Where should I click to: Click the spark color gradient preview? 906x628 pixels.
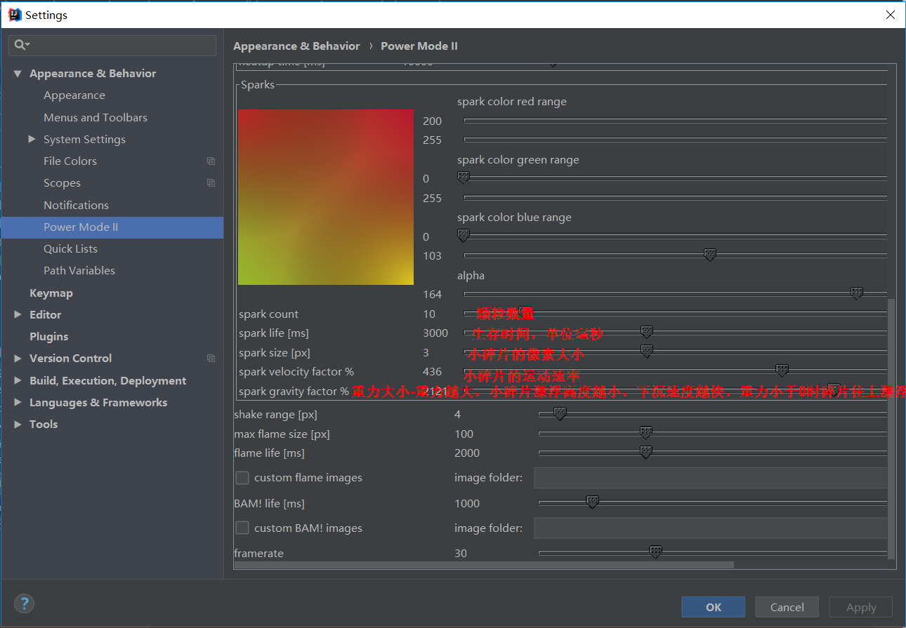325,196
